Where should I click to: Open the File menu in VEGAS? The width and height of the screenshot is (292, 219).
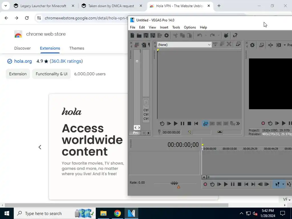tap(133, 27)
